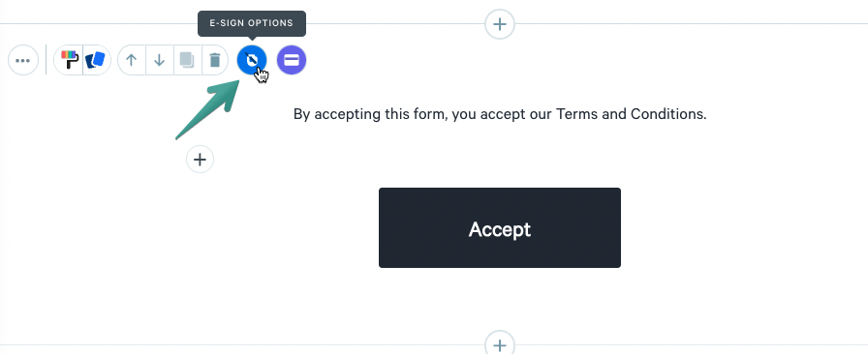Open the rainbow paint roller style tool
The image size is (868, 354).
click(69, 60)
